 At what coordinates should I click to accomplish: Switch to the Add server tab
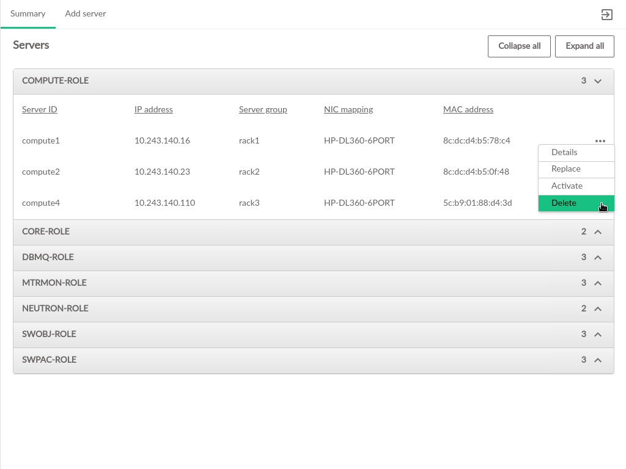point(86,14)
